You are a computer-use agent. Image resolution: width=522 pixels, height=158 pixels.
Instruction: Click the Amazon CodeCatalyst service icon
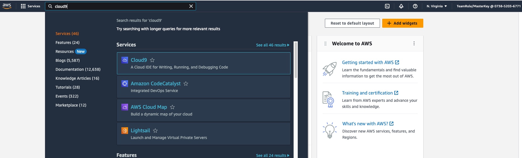[x=125, y=84]
